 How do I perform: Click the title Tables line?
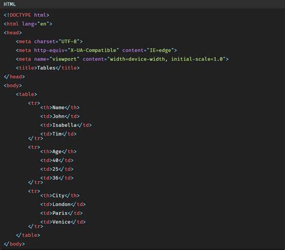[47, 68]
